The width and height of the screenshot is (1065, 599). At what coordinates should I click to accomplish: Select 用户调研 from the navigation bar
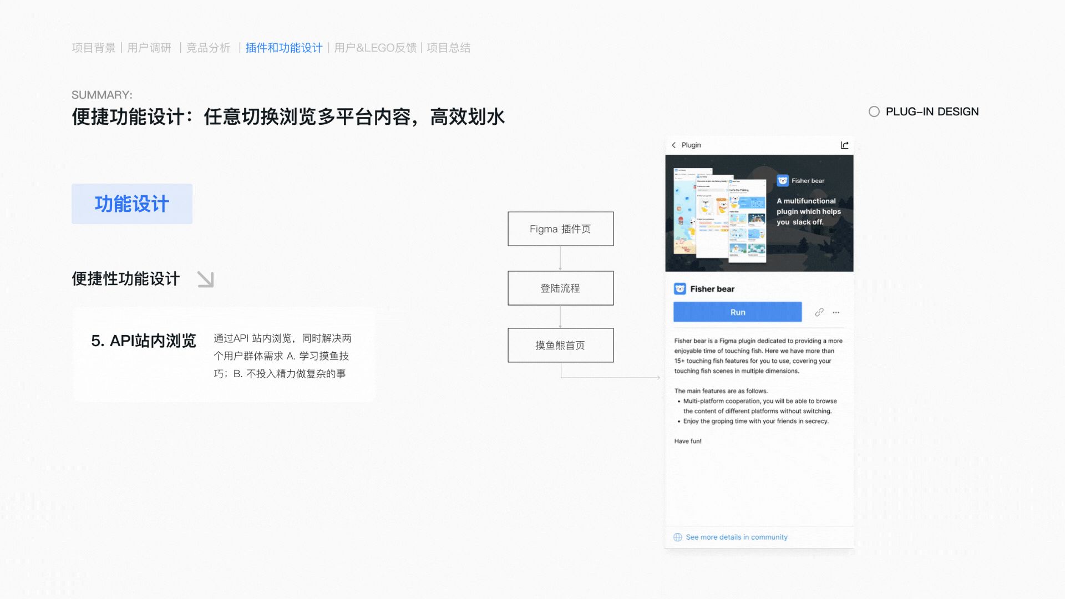click(x=149, y=48)
